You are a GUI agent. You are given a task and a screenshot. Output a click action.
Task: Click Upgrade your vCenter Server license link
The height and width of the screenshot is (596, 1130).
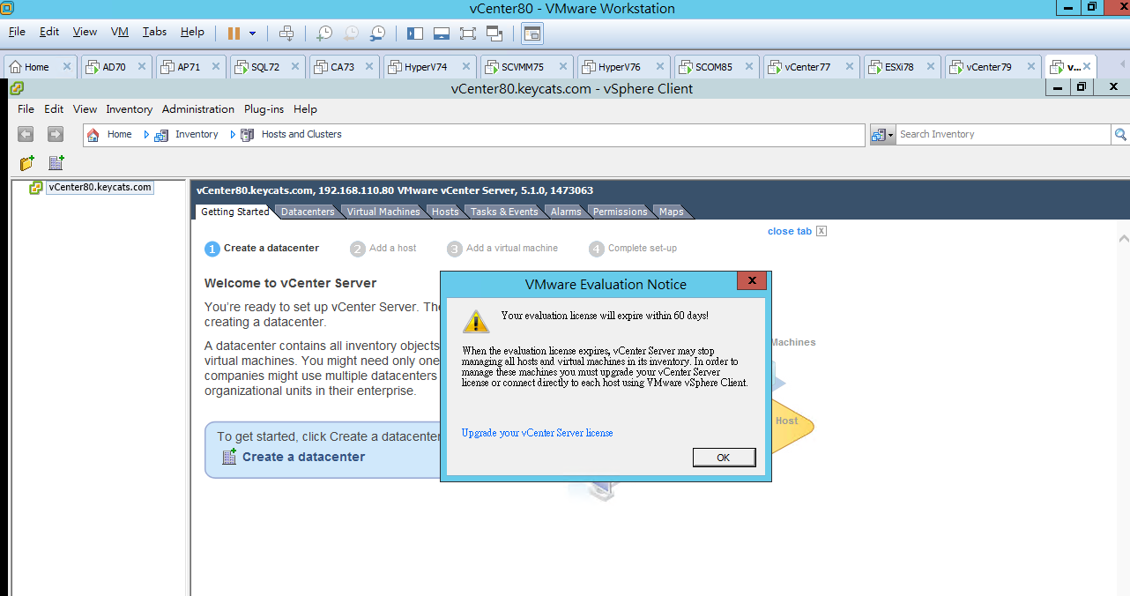coord(537,433)
